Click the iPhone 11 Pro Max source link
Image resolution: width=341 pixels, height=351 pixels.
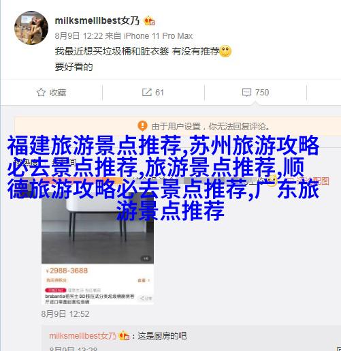(158, 36)
